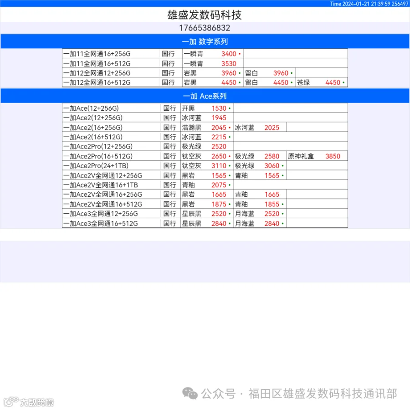Click price 3530 for 一加11 16+512G

tap(229, 63)
